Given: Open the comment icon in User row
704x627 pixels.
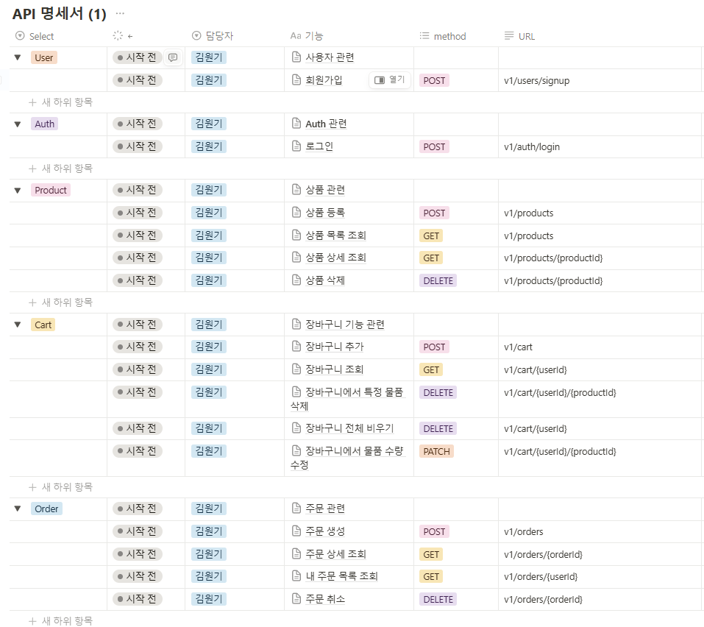Looking at the screenshot, I should coord(173,57).
